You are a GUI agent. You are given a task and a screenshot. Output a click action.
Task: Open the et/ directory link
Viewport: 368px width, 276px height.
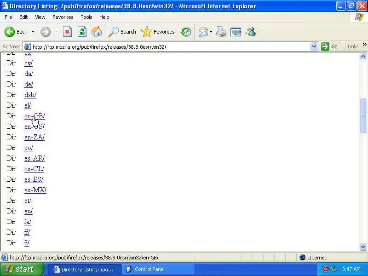tap(28, 201)
